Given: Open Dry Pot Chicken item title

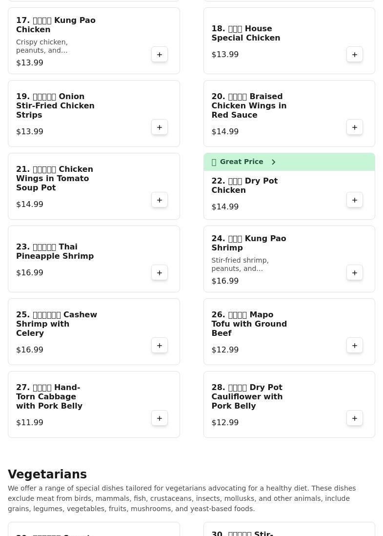Looking at the screenshot, I should click(244, 186).
